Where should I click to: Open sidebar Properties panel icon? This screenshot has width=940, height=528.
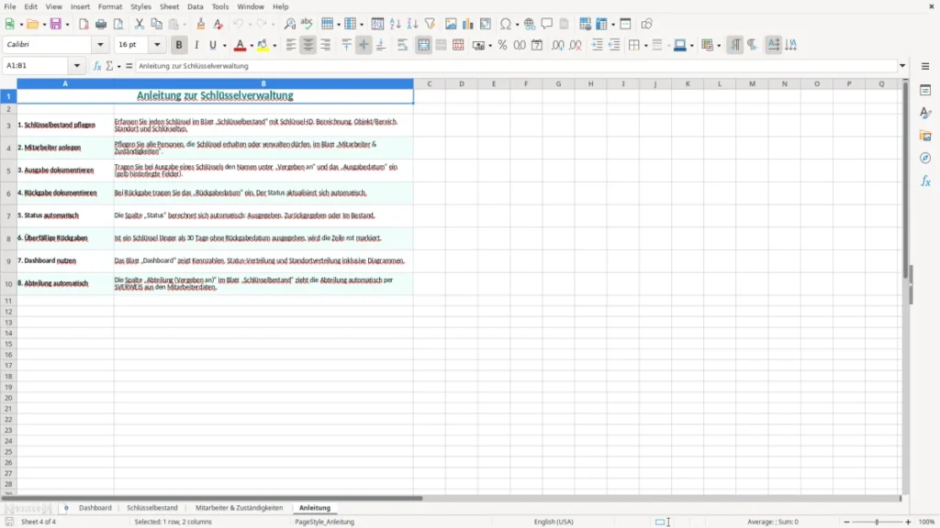point(925,91)
